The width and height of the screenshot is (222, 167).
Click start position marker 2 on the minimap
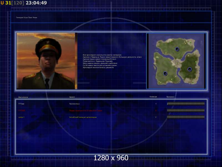pos(190,69)
